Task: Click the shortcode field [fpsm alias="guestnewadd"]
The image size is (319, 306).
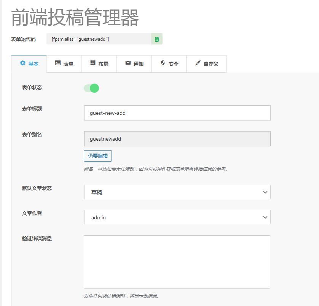Action: pyautogui.click(x=99, y=39)
